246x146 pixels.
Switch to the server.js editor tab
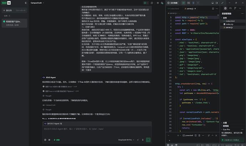tap(189, 9)
